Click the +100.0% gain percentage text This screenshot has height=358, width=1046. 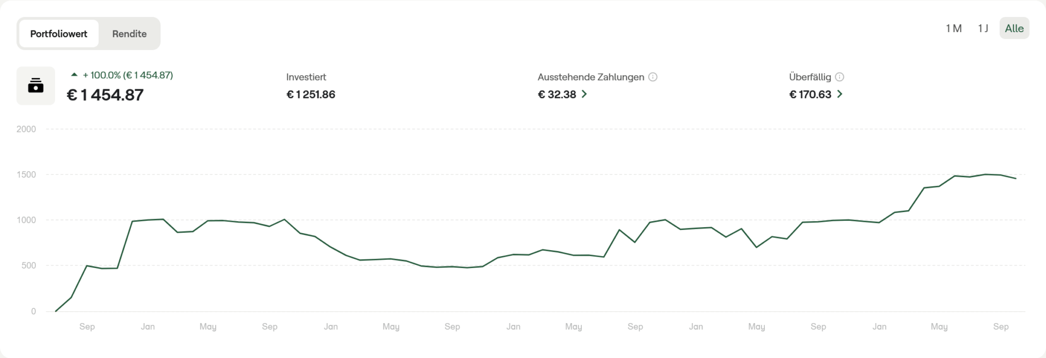pyautogui.click(x=101, y=75)
